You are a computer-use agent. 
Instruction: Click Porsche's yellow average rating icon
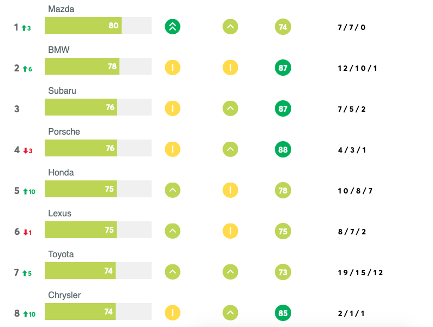coord(172,149)
